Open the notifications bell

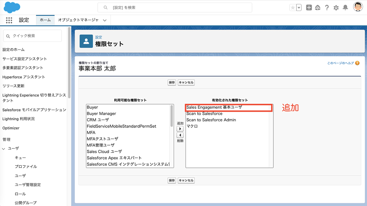tap(345, 7)
